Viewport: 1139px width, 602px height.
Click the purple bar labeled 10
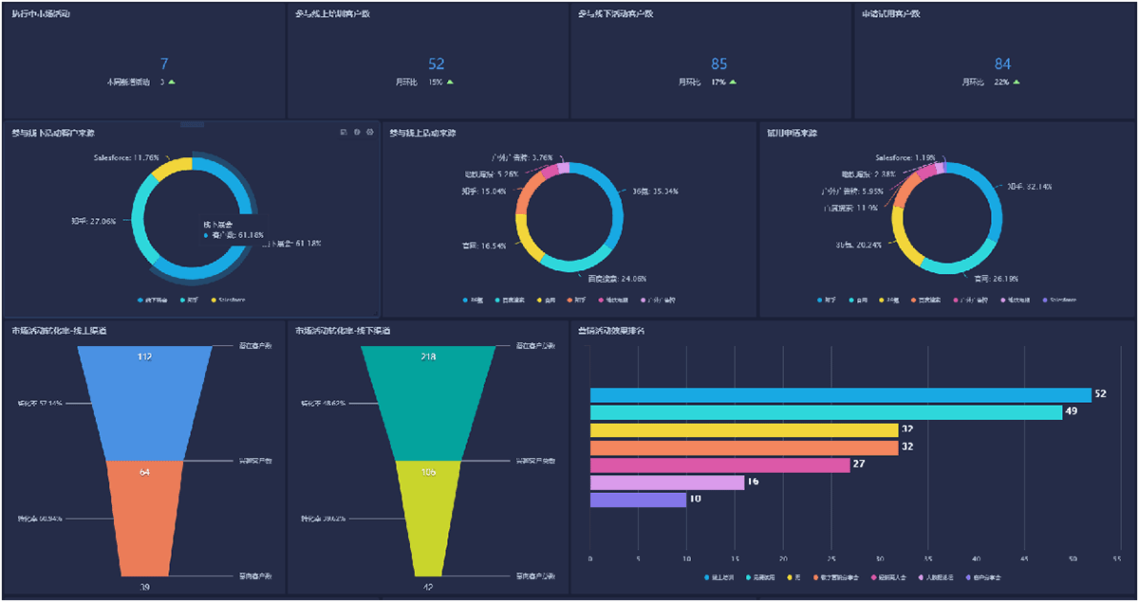click(x=638, y=500)
